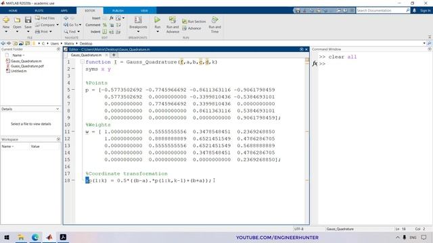The width and height of the screenshot is (433, 243).
Task: Open Adobe Acrobat taskbar icon
Action: coord(63,237)
